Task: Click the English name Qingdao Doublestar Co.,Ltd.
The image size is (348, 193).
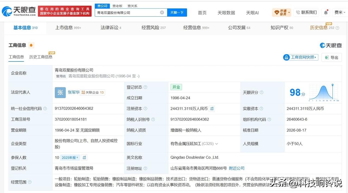Action: [195, 157]
